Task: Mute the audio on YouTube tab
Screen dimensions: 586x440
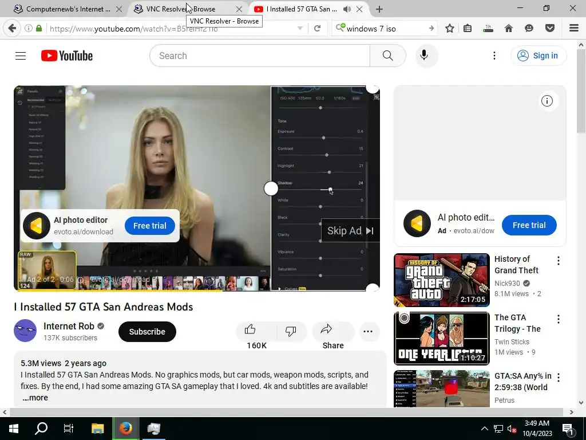Action: (x=347, y=9)
